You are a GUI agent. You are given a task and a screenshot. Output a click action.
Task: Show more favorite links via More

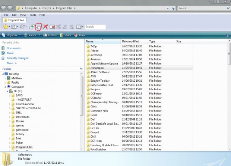[12, 63]
